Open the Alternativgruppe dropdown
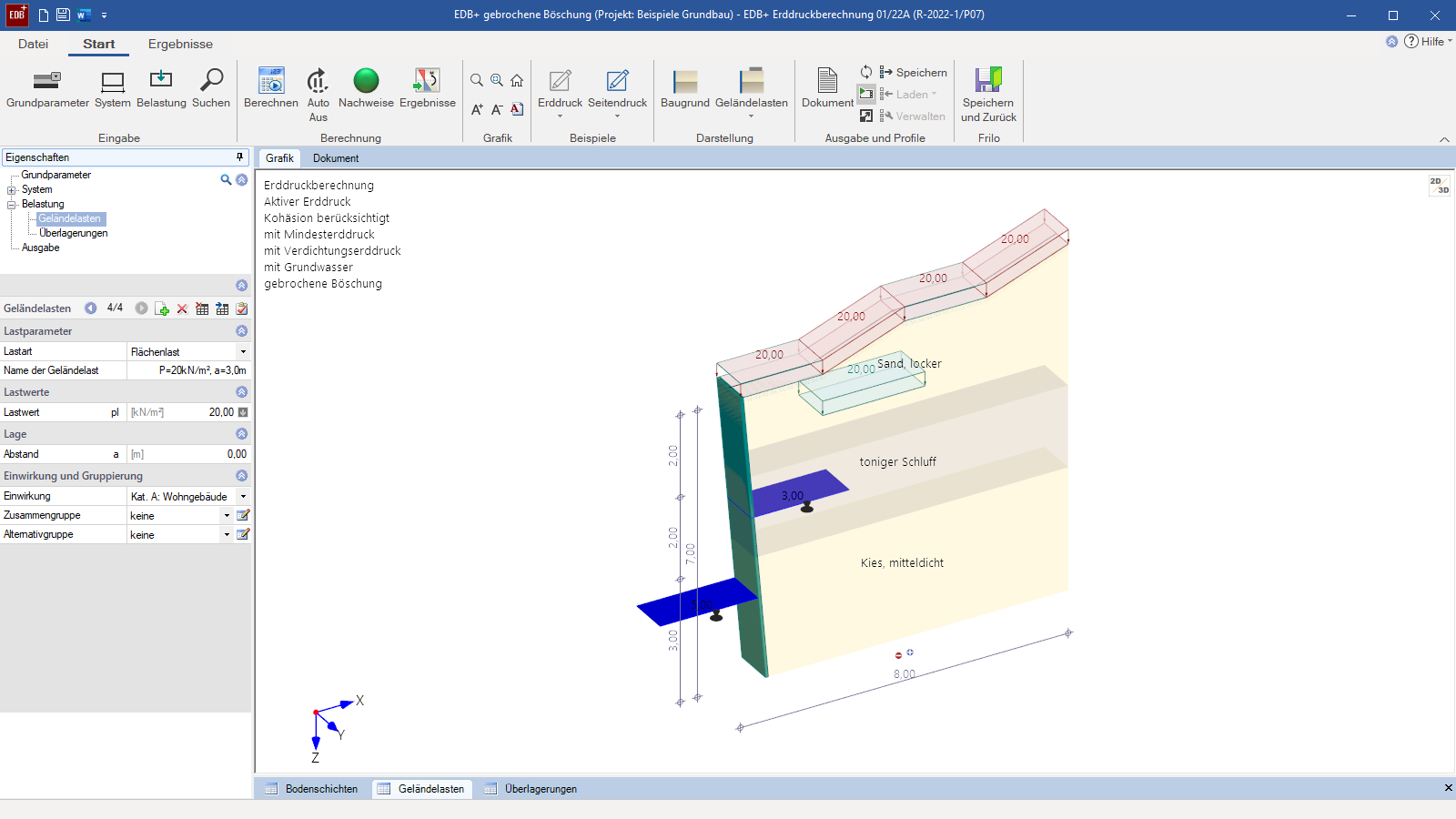 (x=227, y=535)
